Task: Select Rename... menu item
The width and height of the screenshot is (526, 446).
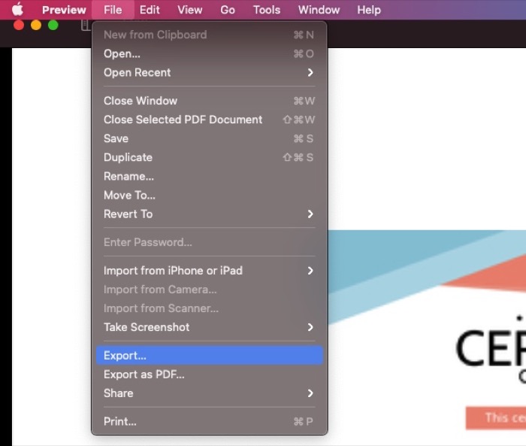Action: tap(210, 176)
